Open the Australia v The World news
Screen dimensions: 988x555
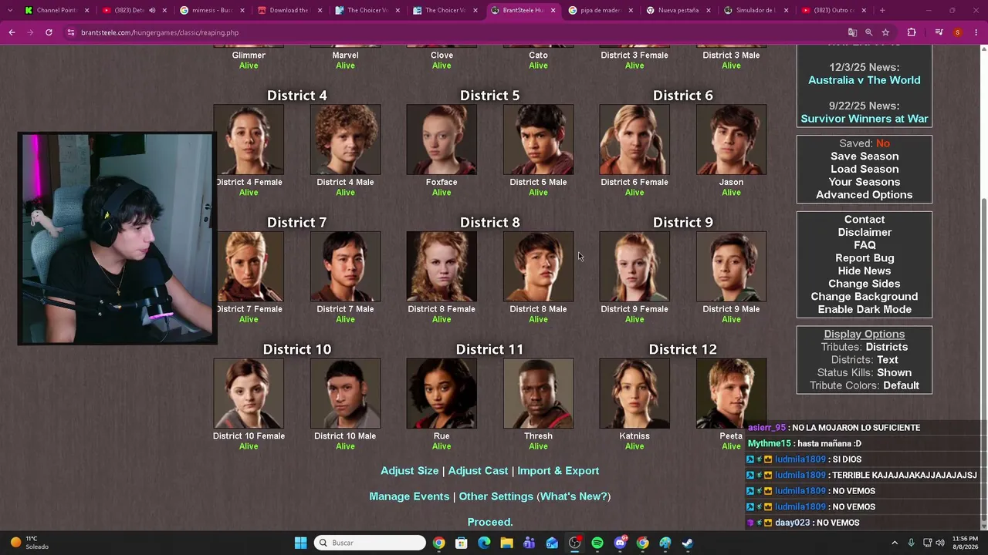[x=864, y=80]
